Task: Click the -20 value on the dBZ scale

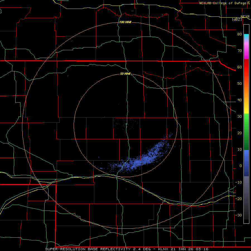Action: point(238,199)
